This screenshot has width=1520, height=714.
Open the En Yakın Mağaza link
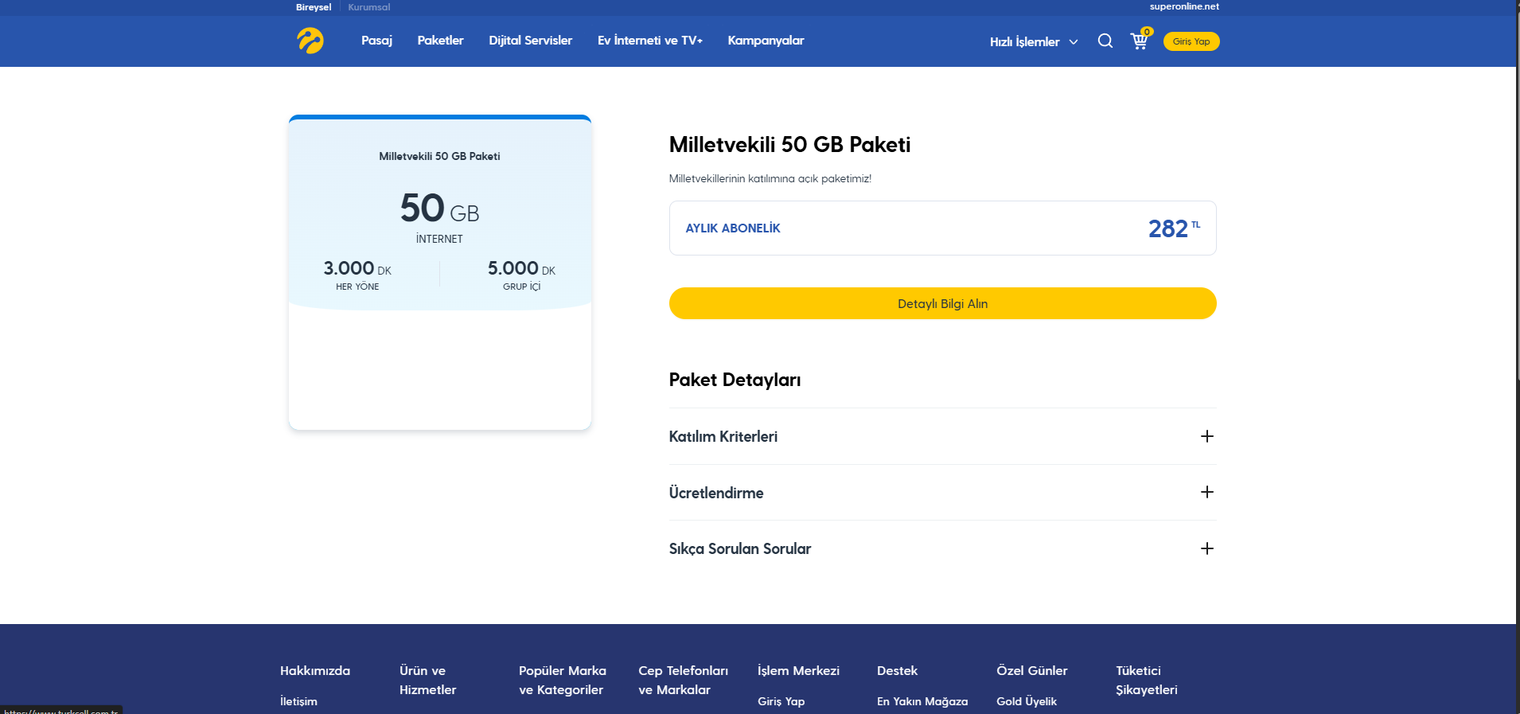click(x=922, y=701)
